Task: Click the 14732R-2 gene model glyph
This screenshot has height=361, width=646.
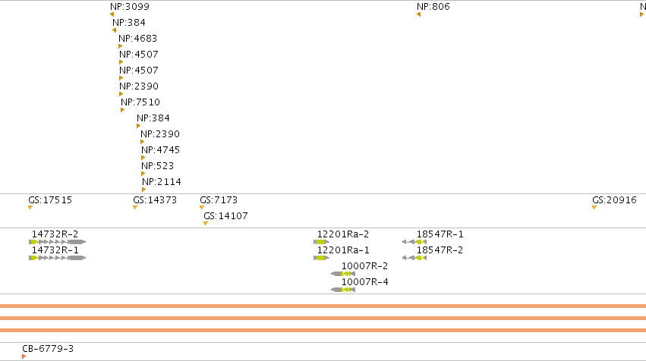Action: click(57, 242)
